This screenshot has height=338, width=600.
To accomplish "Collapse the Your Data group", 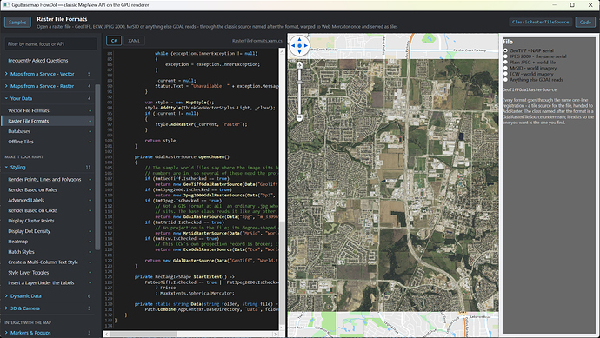I will point(48,98).
